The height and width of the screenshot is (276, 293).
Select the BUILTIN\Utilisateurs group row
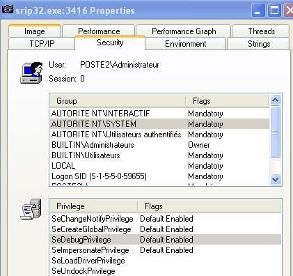(160, 155)
